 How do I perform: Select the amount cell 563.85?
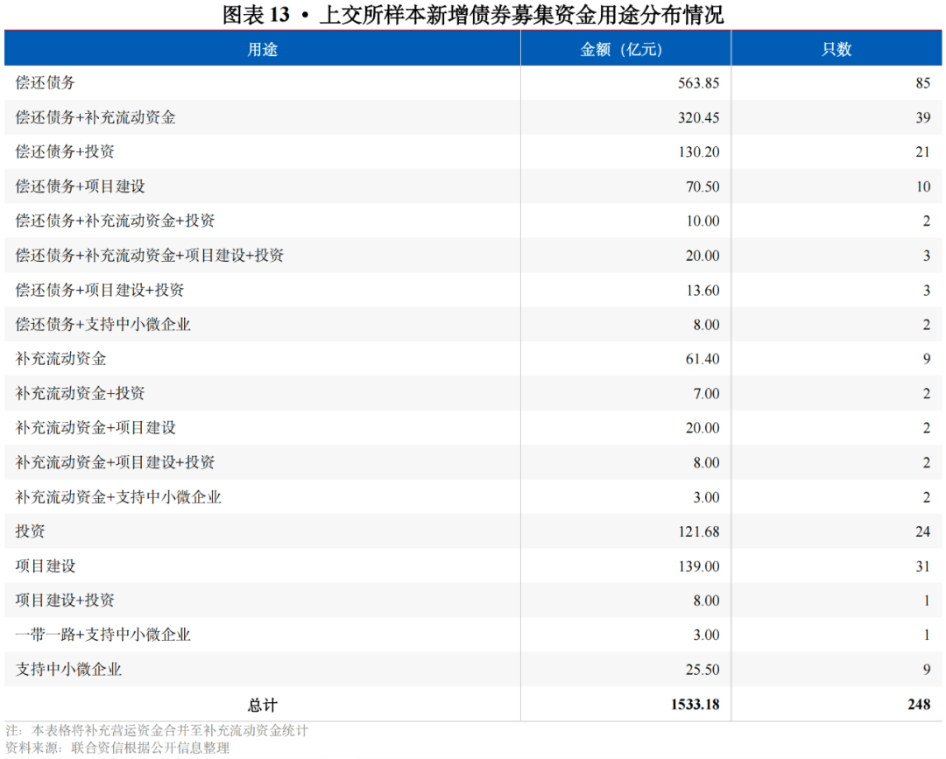pyautogui.click(x=698, y=83)
